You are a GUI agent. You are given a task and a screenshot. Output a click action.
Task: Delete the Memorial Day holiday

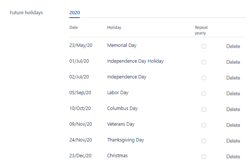tap(233, 47)
